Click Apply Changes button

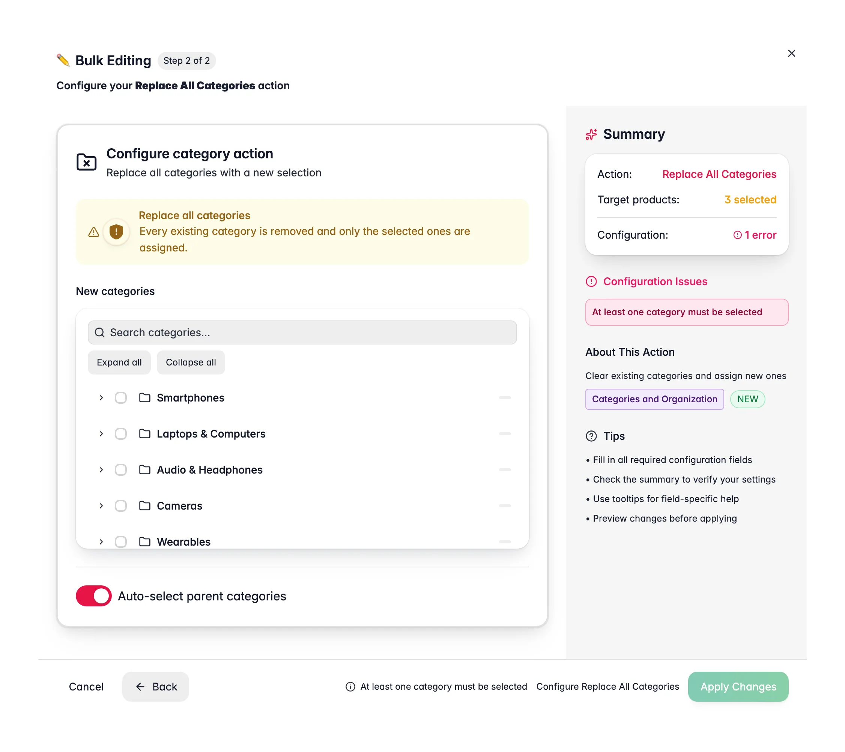click(738, 687)
